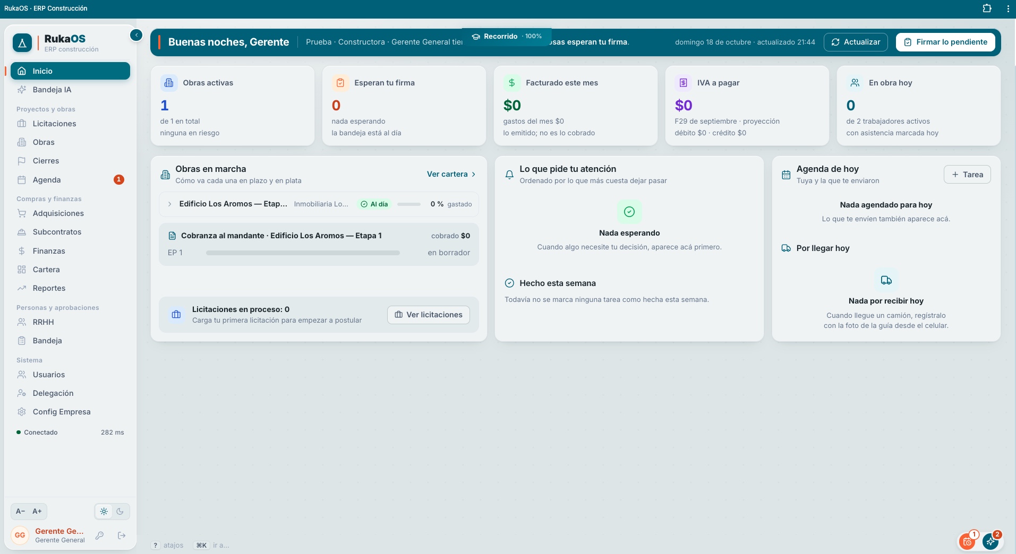Go to Licitaciones in the sidebar
The height and width of the screenshot is (554, 1016).
click(70, 124)
